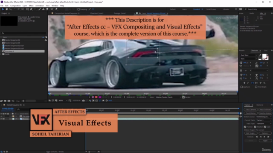Viewport: 273px width, 153px height.
Task: Click the Options button in Tracker
Action: [x=265, y=133]
